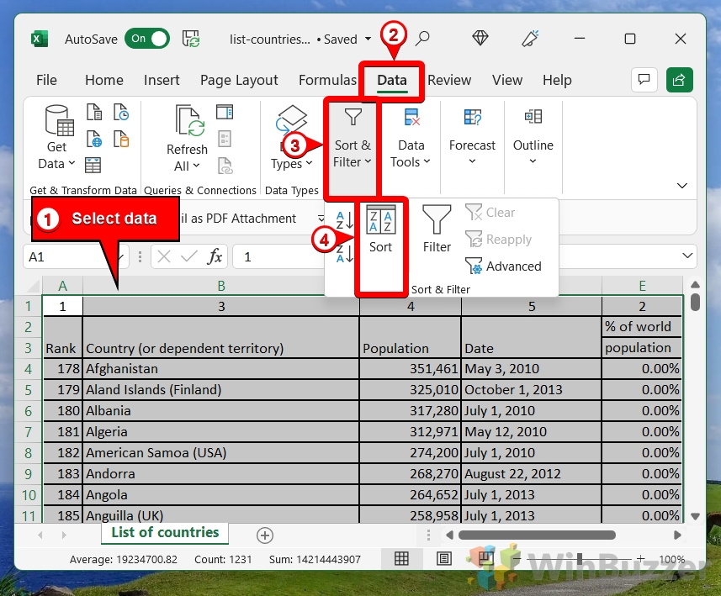Click the Enter checkmark in formula bar
This screenshot has width=721, height=596.
189,256
